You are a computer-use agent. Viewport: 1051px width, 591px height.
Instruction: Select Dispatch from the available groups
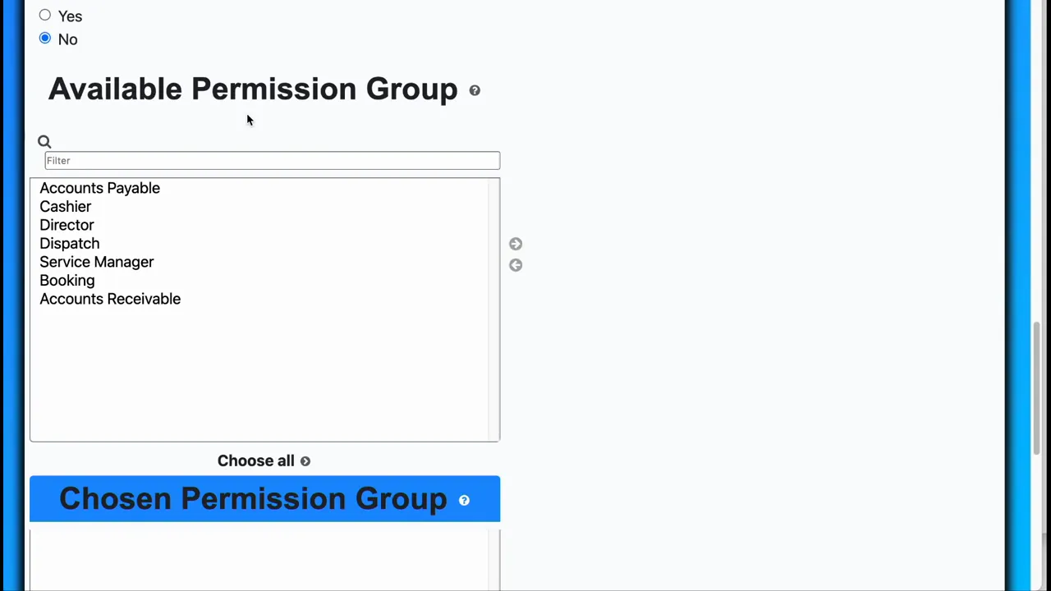click(x=69, y=243)
